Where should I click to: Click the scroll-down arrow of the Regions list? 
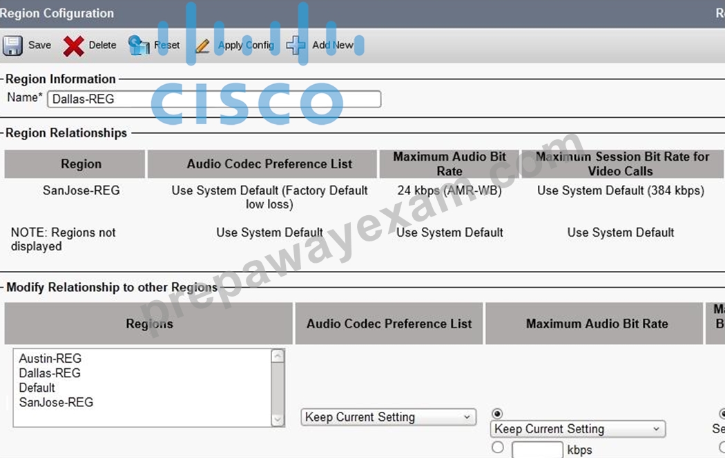point(278,419)
